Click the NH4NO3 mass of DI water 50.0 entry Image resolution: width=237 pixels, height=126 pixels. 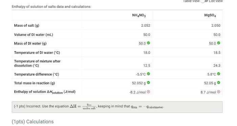[x=142, y=43]
